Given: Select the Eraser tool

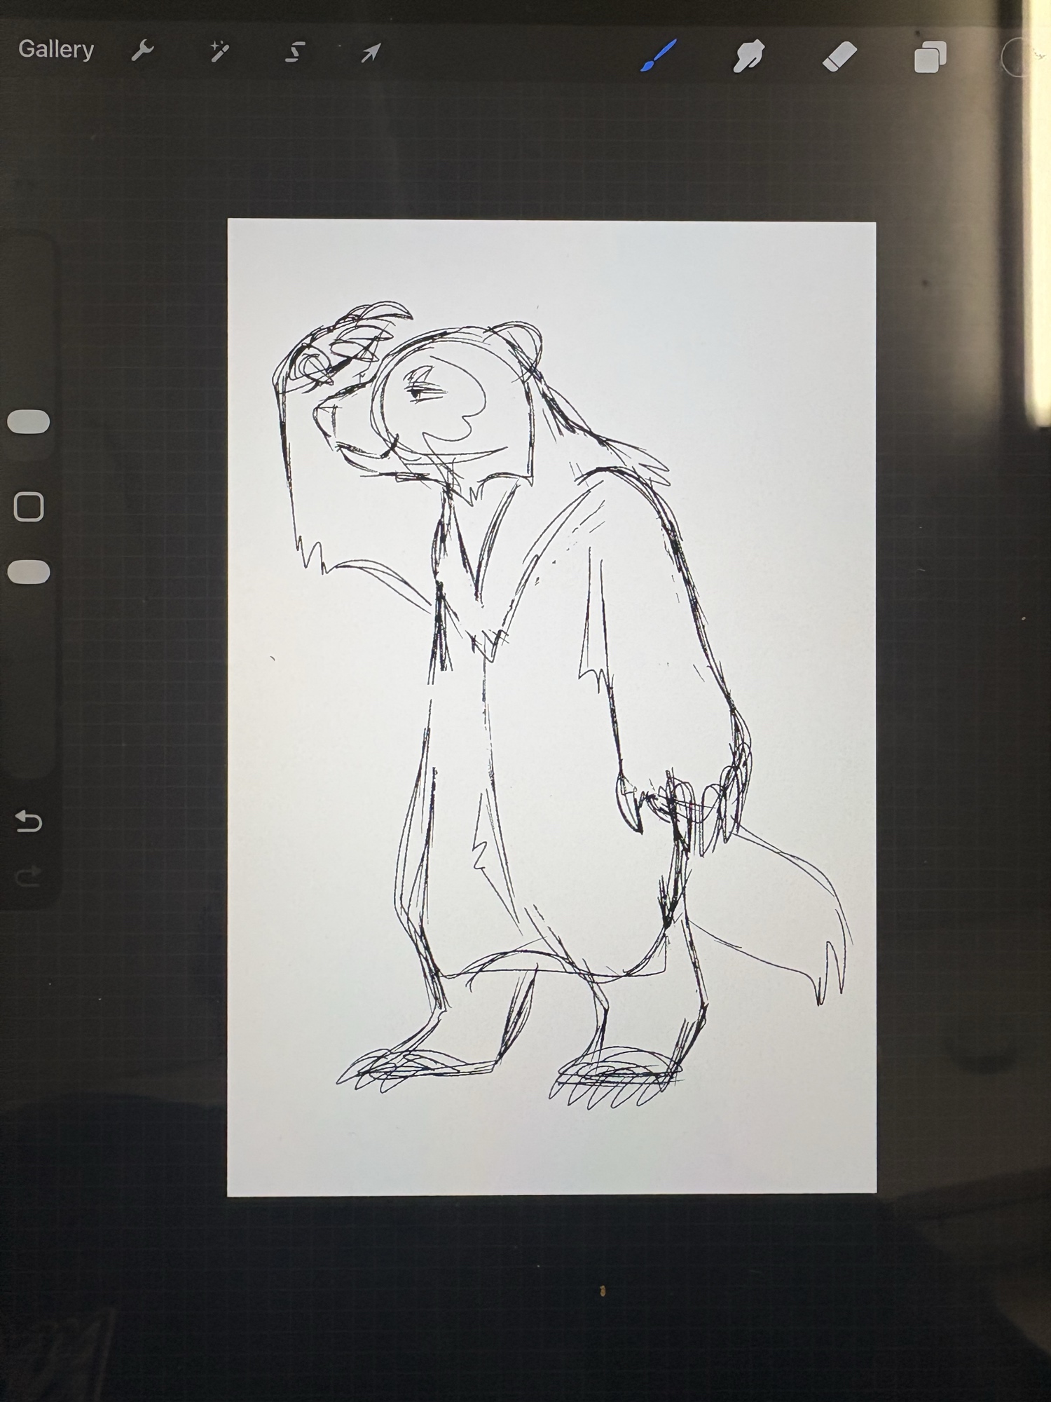Looking at the screenshot, I should (839, 56).
